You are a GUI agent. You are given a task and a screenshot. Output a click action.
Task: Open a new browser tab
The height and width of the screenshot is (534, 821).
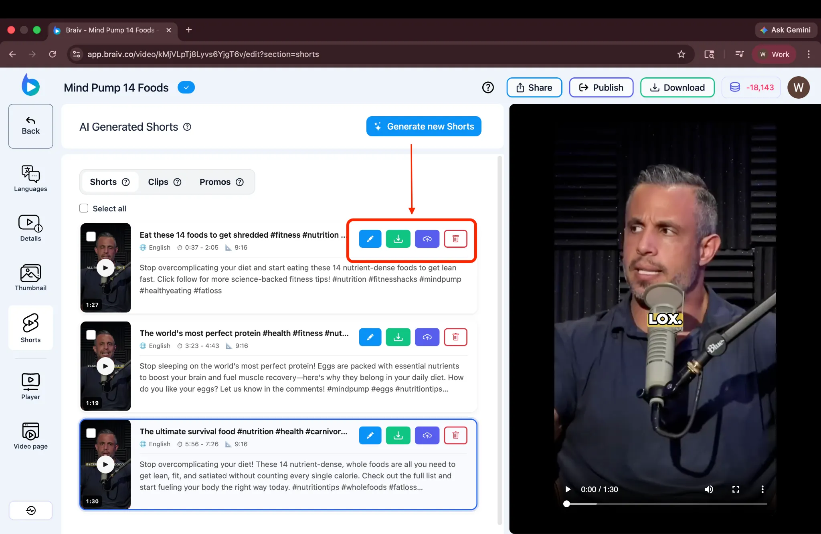click(189, 30)
